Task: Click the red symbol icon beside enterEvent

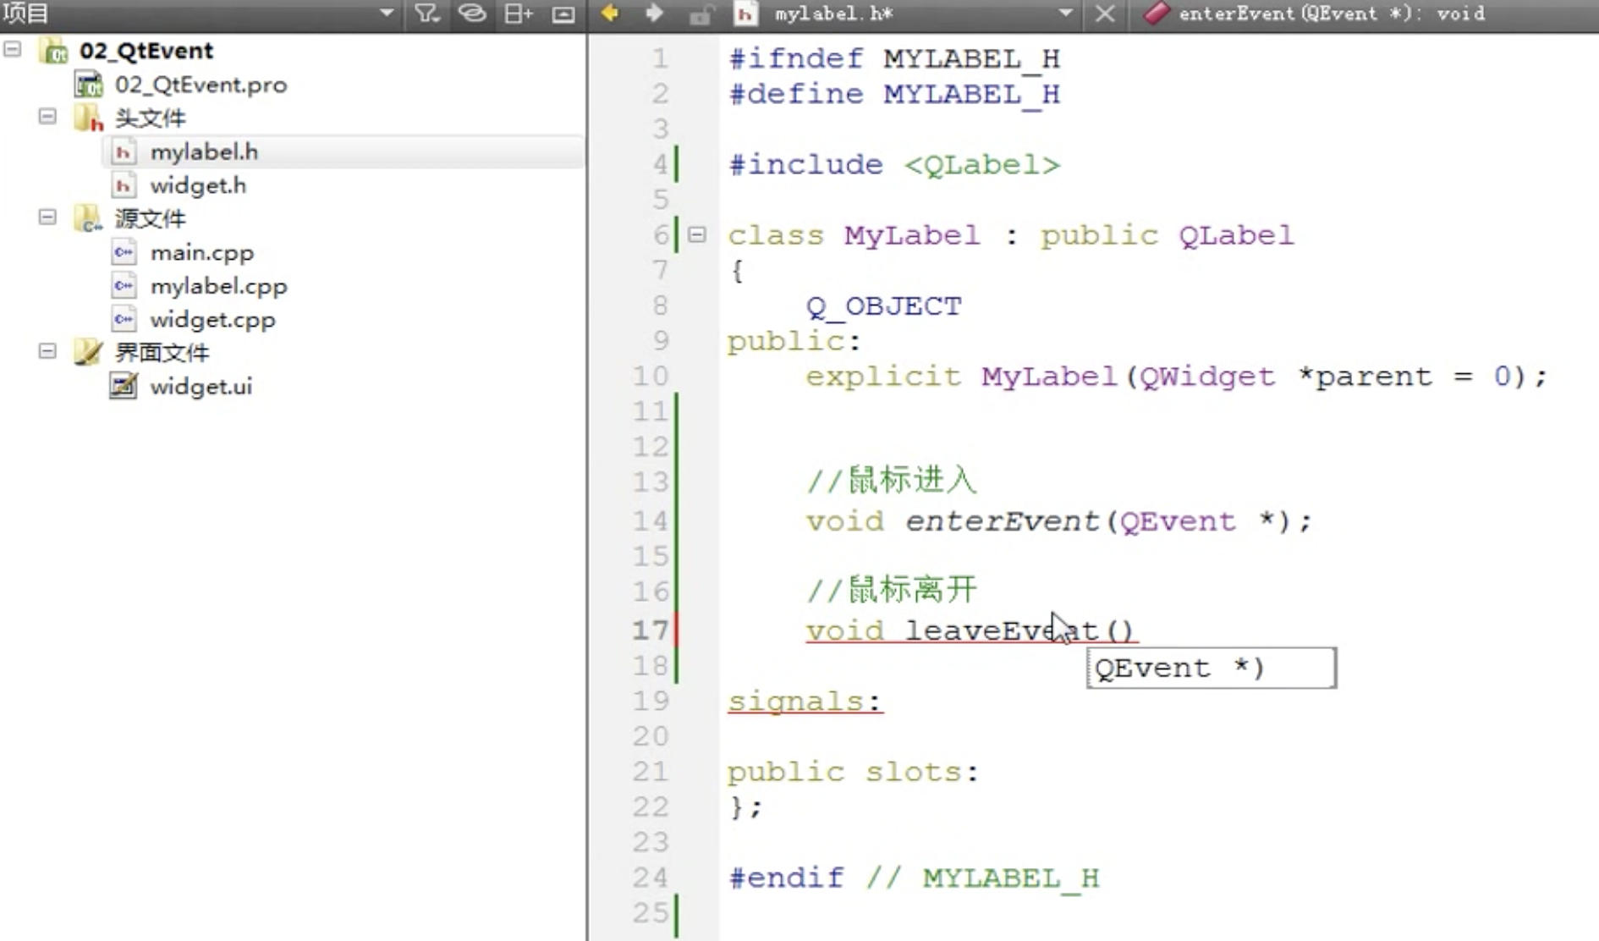Action: [x=1156, y=13]
